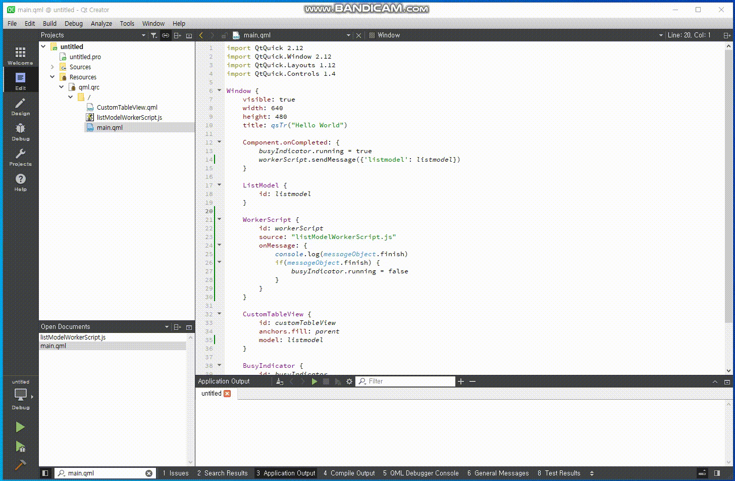Clear the locator search field
The image size is (735, 481).
[x=149, y=473]
